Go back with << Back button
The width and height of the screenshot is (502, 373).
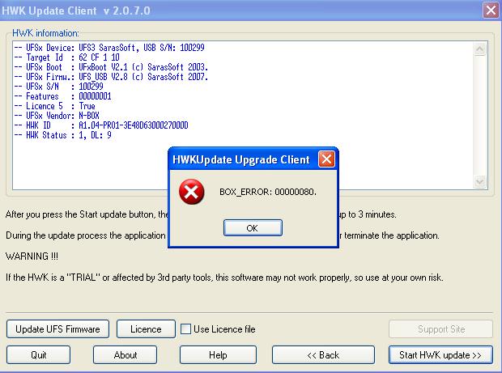(323, 354)
